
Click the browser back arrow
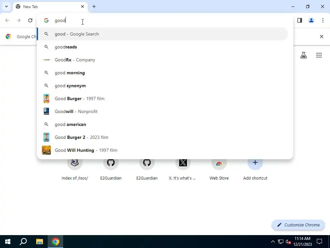tap(7, 20)
